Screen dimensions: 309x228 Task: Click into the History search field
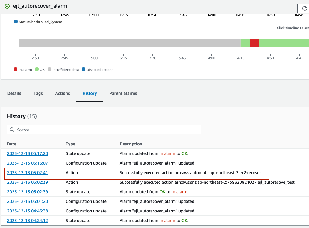pyautogui.click(x=108, y=130)
